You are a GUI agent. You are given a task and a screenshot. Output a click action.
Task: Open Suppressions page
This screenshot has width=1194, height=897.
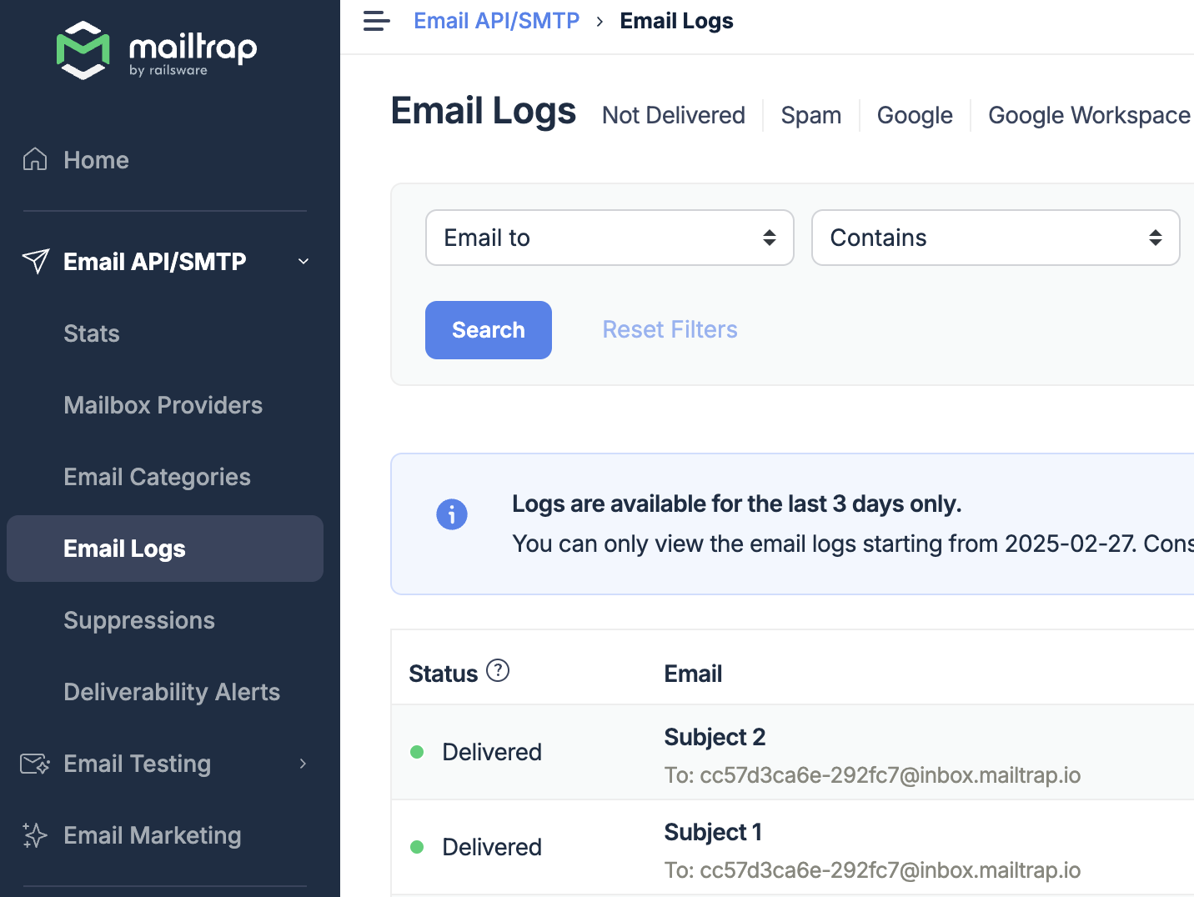click(139, 620)
